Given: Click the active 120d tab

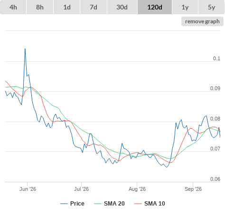Looking at the screenshot, I should pos(155,7).
